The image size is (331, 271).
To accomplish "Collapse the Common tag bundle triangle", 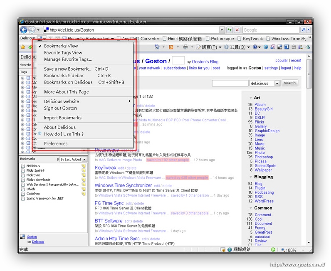I will (251, 208).
